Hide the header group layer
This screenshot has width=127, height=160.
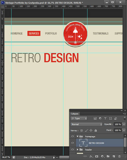73,149
